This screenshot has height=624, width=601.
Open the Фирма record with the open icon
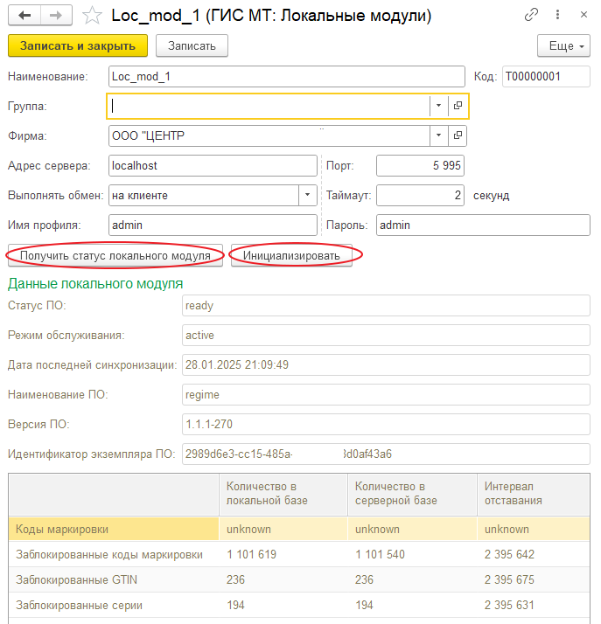coord(457,136)
